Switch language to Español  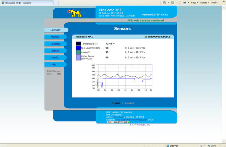pyautogui.click(x=129, y=103)
